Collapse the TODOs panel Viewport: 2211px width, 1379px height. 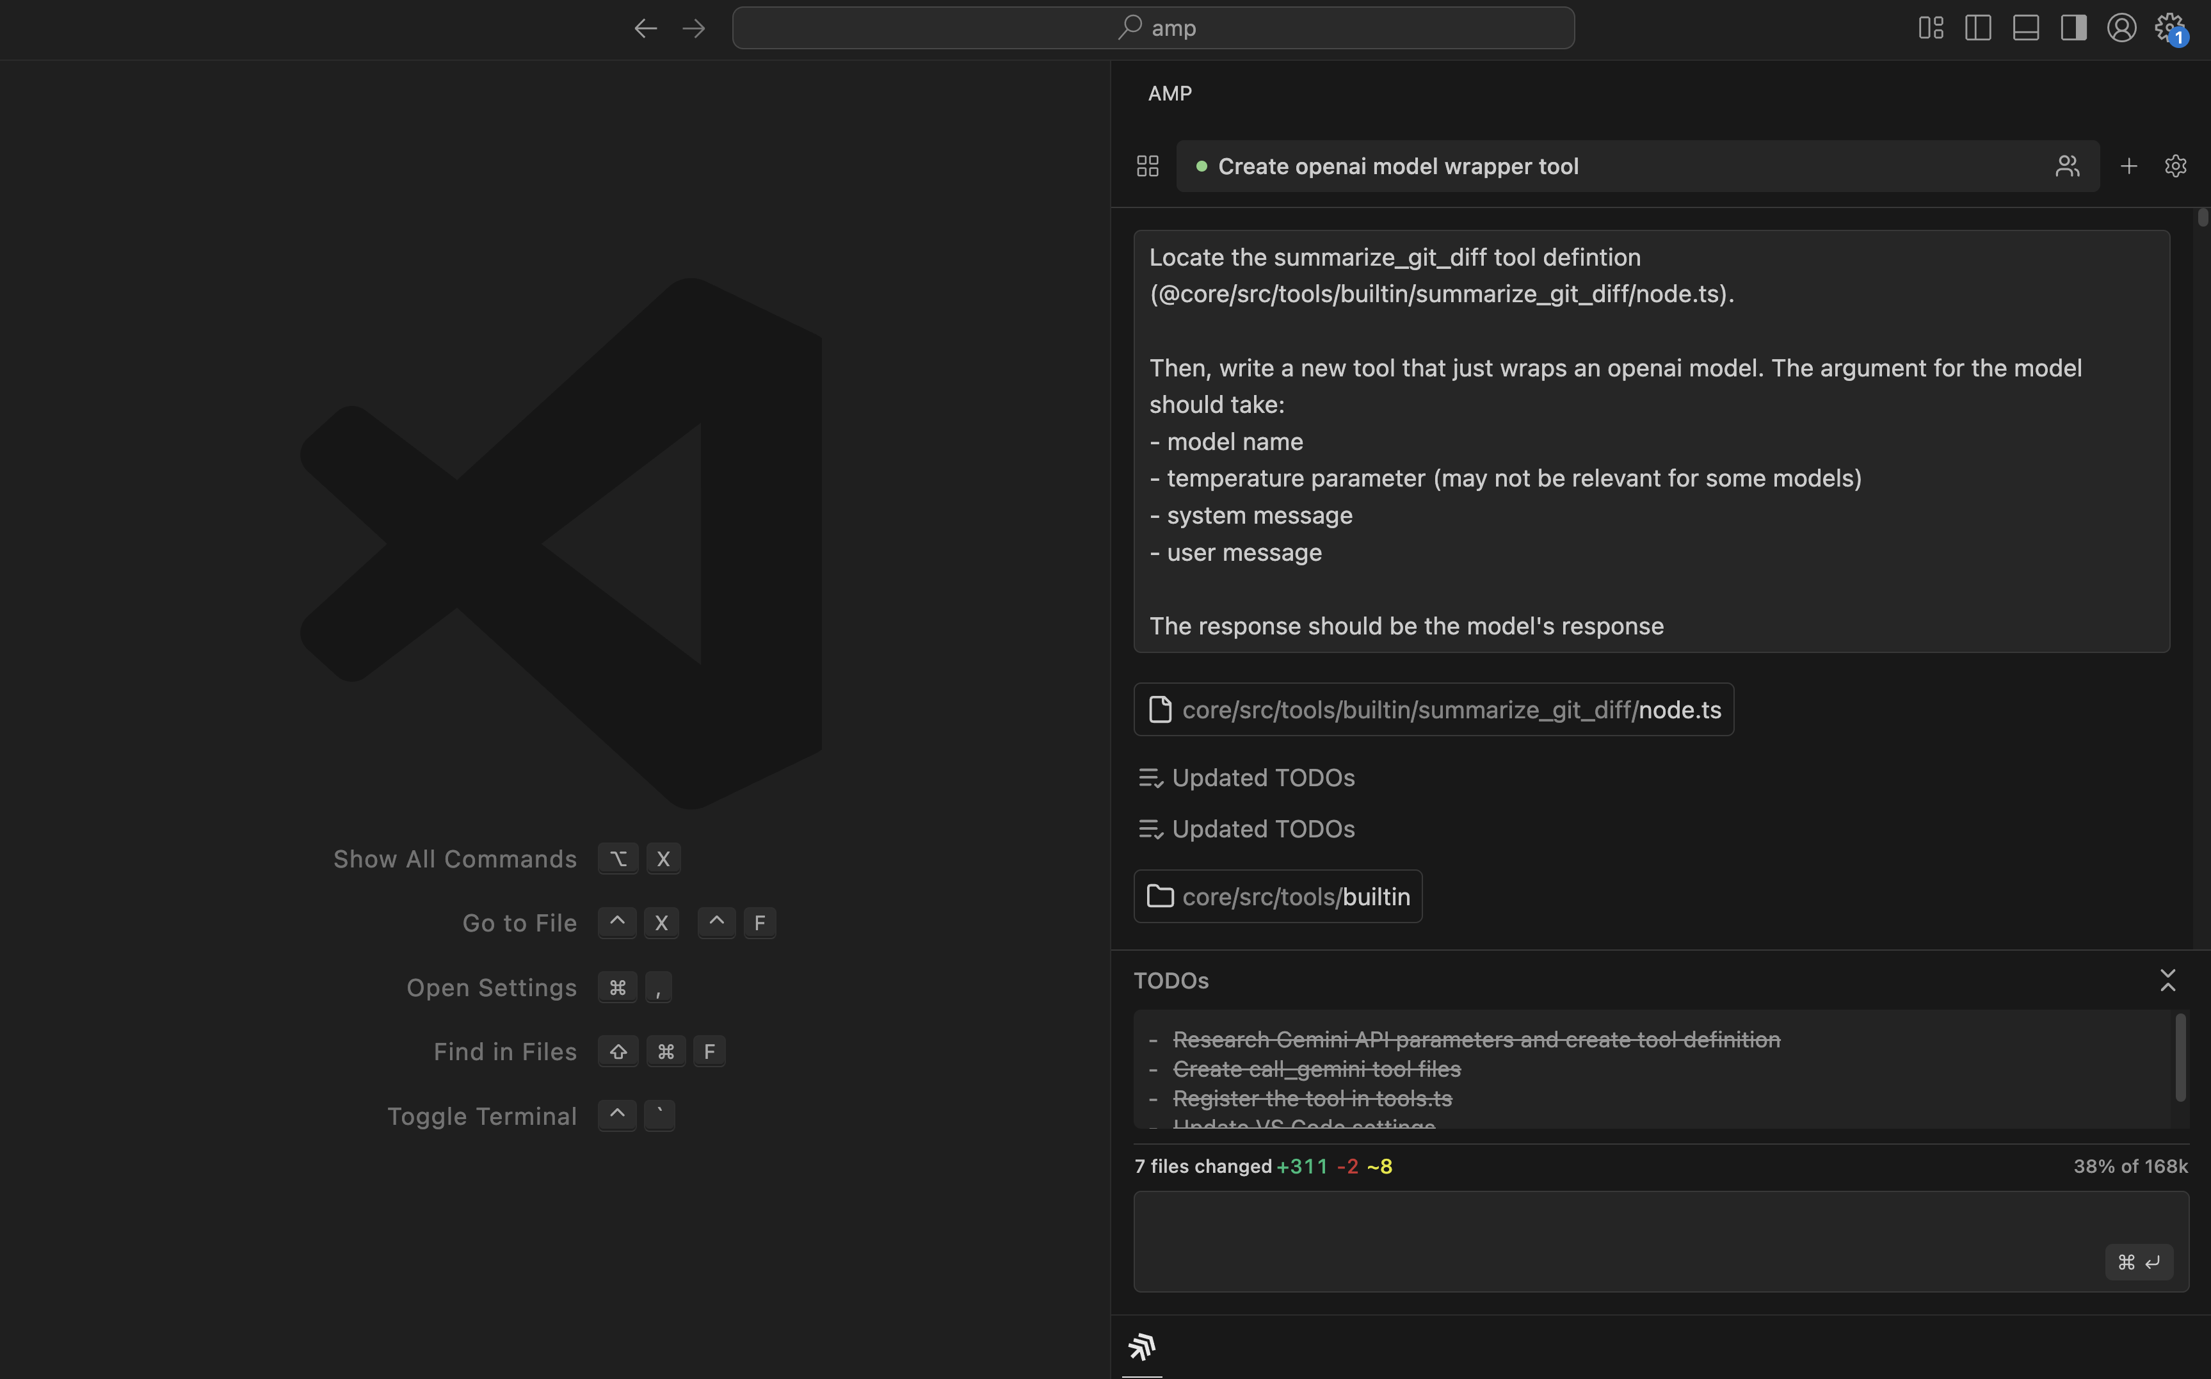[2168, 980]
